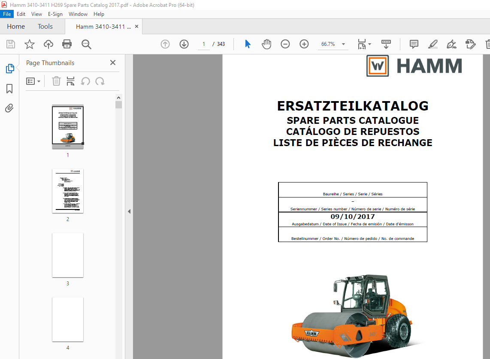The height and width of the screenshot is (359, 490).
Task: Open the Attachments paperclip pane
Action: 9,108
